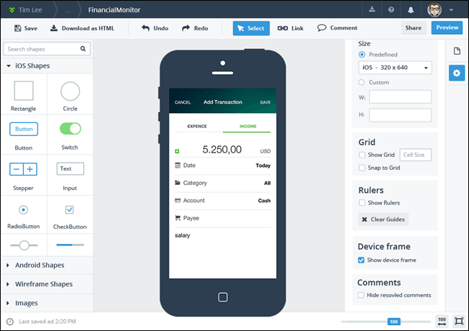This screenshot has width=469, height=331.
Task: Click the Preview button
Action: (447, 27)
